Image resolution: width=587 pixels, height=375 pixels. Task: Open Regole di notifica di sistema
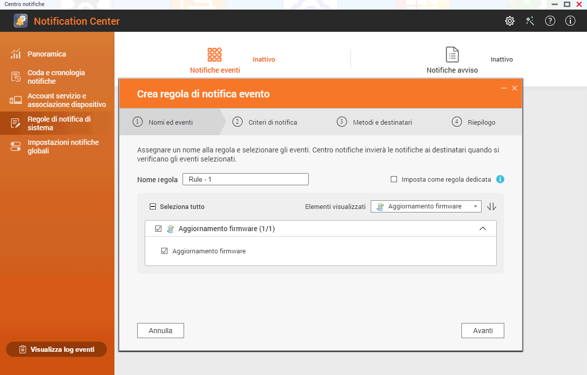coord(57,123)
